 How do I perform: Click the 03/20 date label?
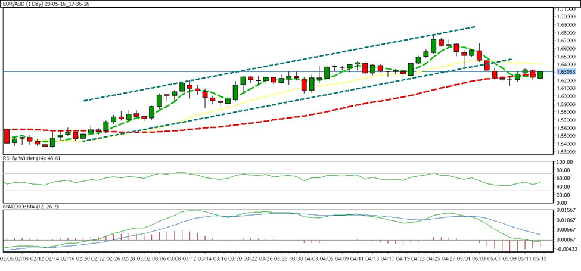pos(235,258)
